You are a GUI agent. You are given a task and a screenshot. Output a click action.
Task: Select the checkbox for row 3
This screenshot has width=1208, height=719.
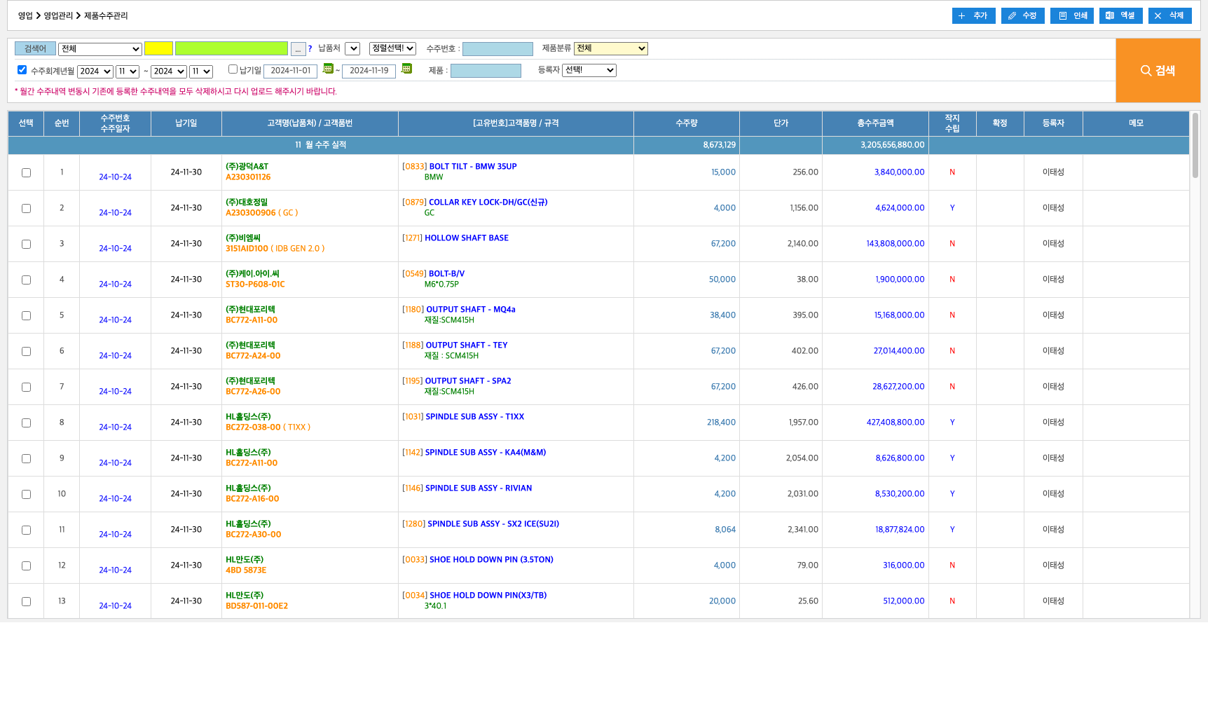26,244
